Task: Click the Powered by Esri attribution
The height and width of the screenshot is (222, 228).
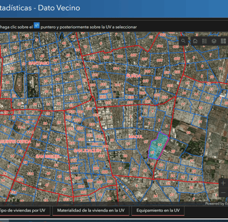Action: (x=216, y=204)
